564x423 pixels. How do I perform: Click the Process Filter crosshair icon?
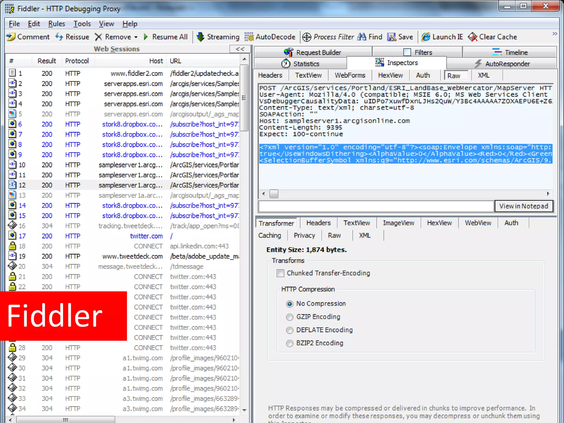tap(307, 37)
